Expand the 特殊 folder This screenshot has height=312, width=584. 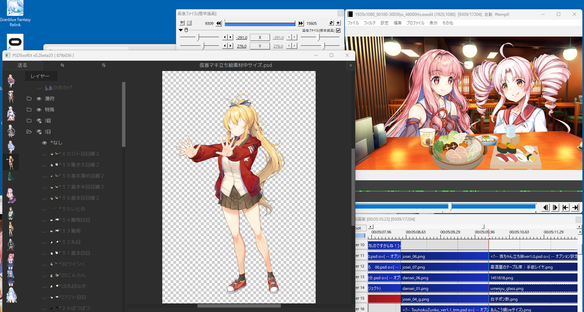(x=29, y=110)
